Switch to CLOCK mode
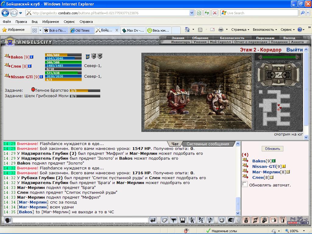 coord(293,223)
